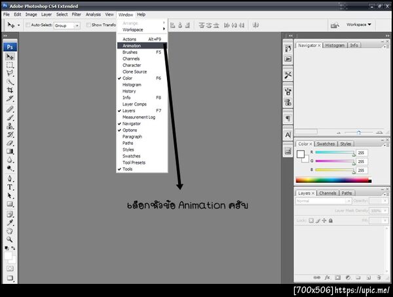393x297 pixels.
Task: Select the Healing Brush tool
Action: point(10,109)
